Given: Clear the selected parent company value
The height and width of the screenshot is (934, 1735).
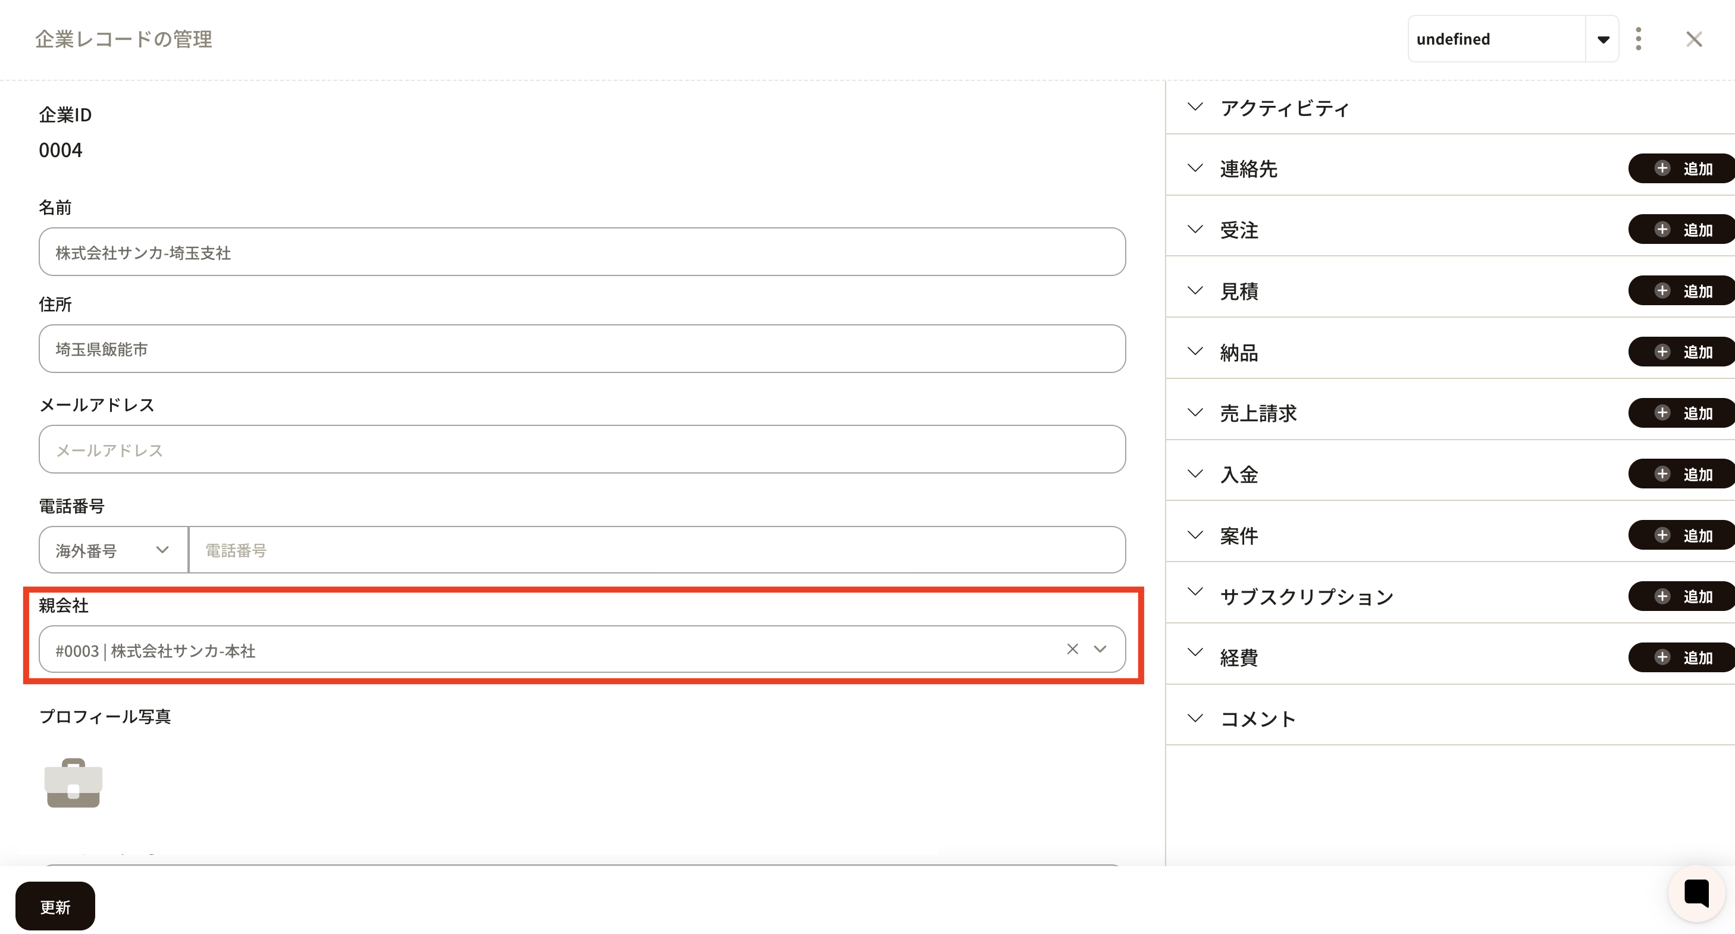Looking at the screenshot, I should coord(1072,649).
